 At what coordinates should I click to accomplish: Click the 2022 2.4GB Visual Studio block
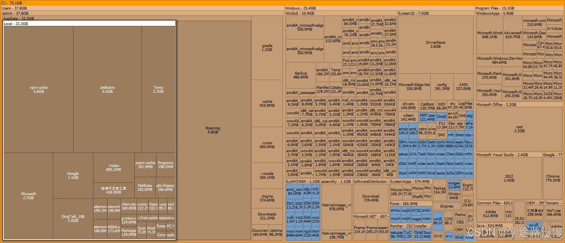pyautogui.click(x=509, y=178)
